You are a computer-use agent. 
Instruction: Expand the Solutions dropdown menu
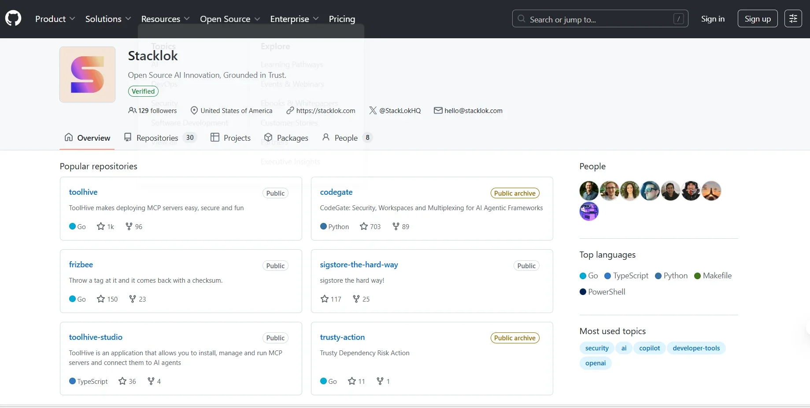(x=108, y=19)
